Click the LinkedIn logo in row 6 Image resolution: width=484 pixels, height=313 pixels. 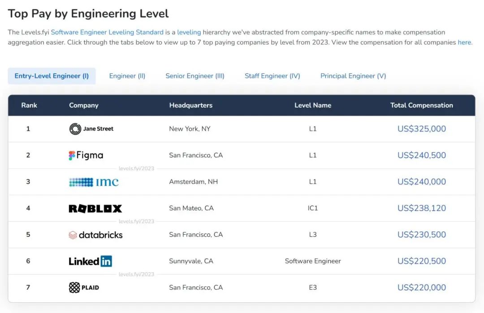[x=90, y=261]
